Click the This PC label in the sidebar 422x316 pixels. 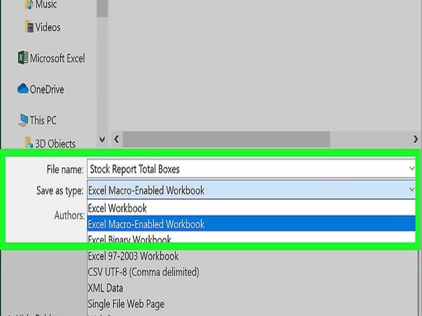[43, 120]
